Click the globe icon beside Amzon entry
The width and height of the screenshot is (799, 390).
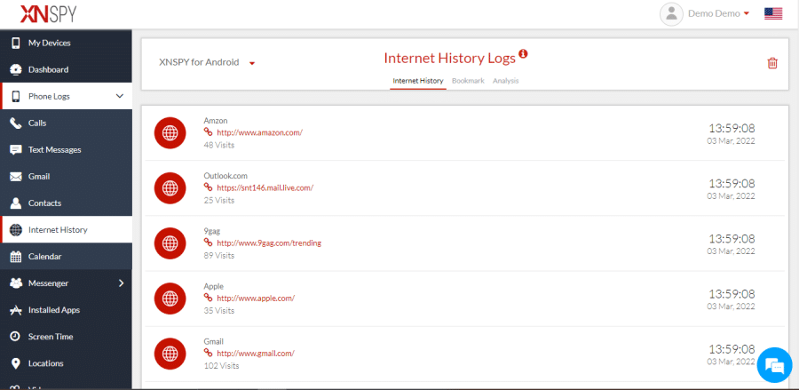[170, 132]
